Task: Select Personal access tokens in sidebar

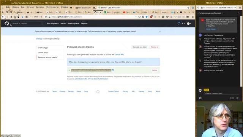Action: 50,57
